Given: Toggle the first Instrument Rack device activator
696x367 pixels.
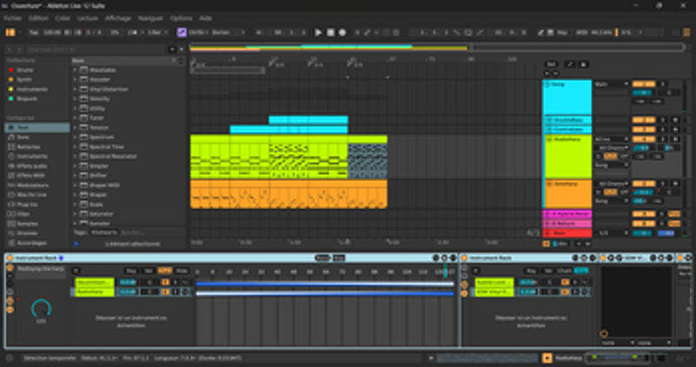Looking at the screenshot, I should coord(10,257).
